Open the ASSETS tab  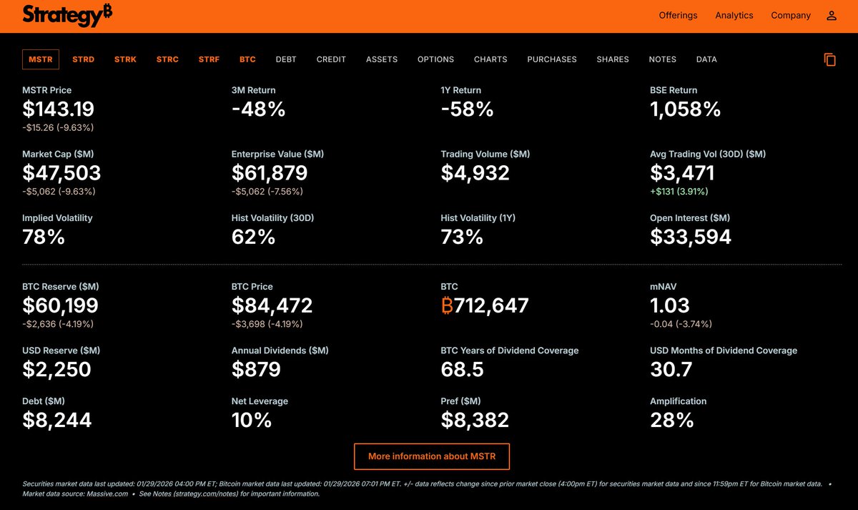pos(382,59)
